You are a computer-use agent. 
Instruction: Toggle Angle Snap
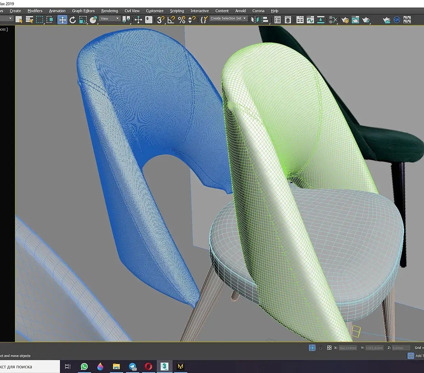click(x=171, y=20)
